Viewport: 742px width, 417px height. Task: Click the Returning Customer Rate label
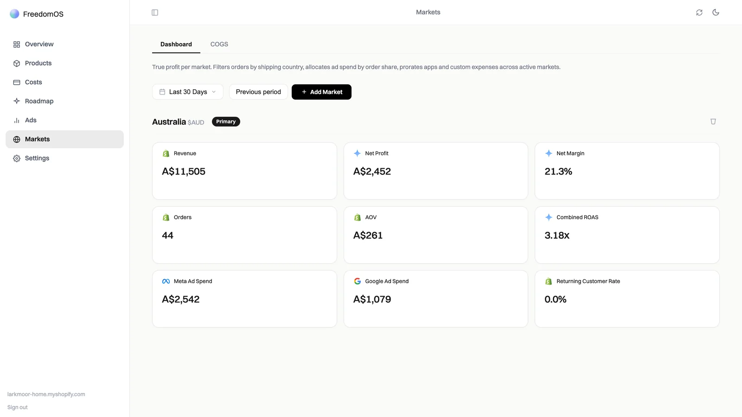point(588,281)
